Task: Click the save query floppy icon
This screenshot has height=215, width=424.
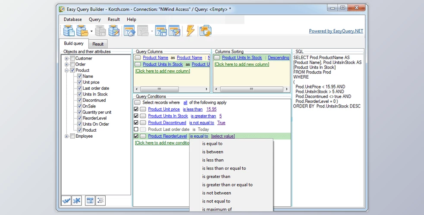Action: tap(161, 31)
